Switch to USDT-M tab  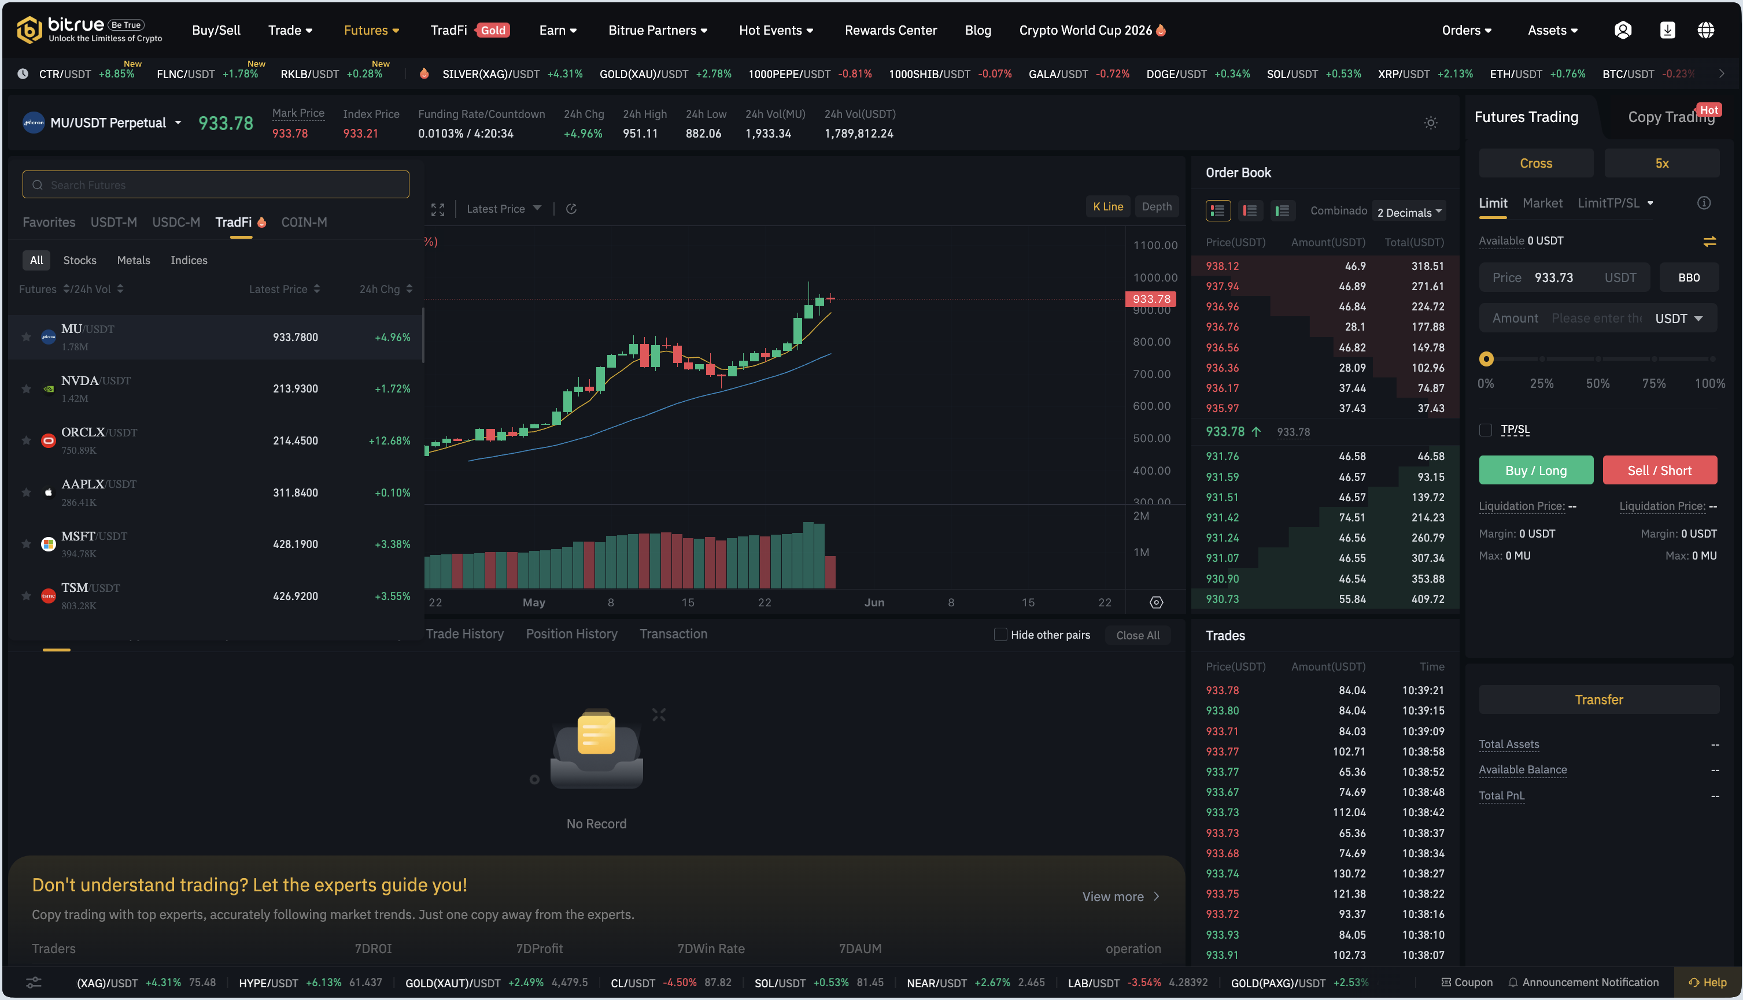tap(113, 223)
